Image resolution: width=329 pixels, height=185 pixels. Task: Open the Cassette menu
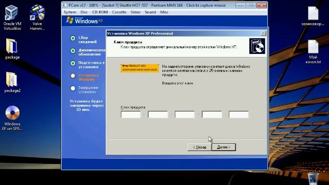119,12
